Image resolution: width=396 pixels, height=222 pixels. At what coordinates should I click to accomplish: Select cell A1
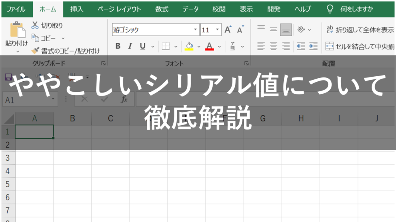click(x=34, y=132)
